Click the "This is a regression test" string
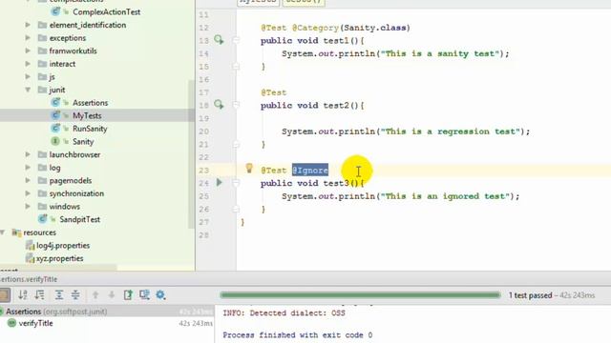The height and width of the screenshot is (343, 611). [x=451, y=131]
